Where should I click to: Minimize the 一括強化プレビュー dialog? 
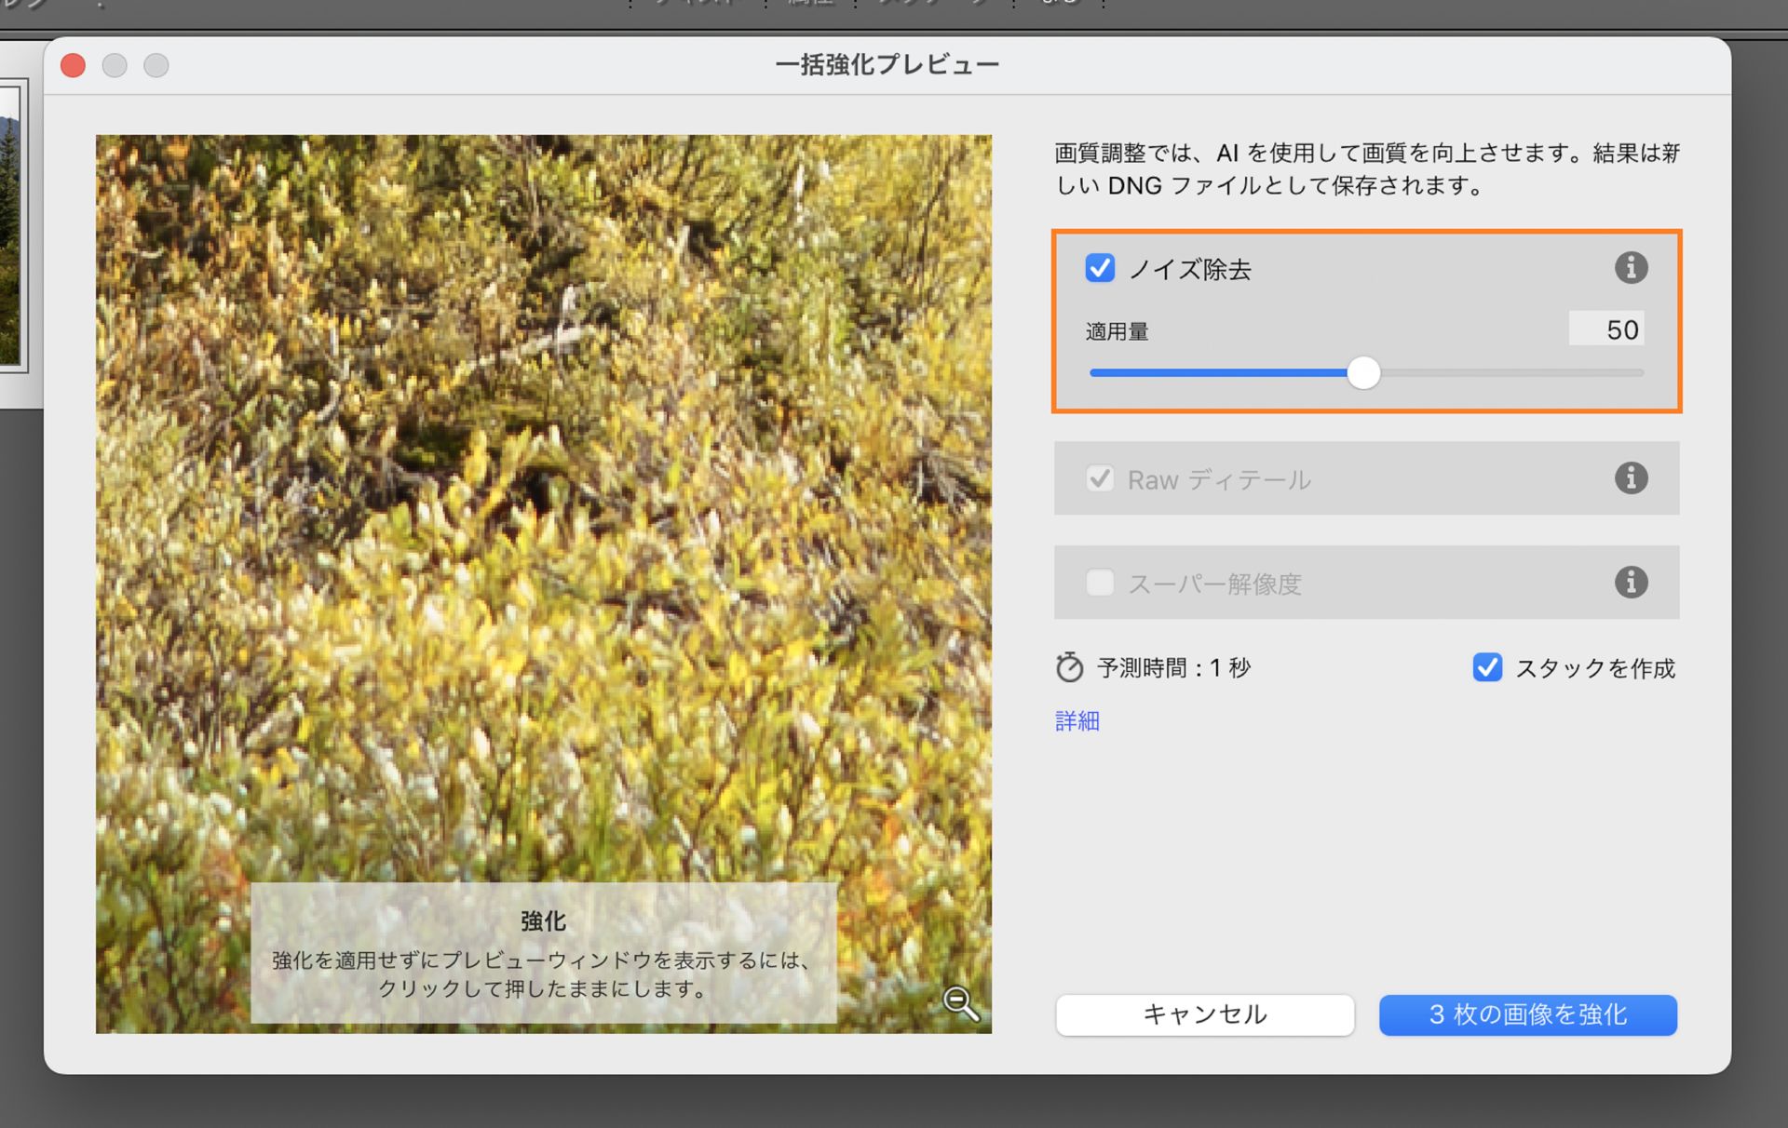[x=115, y=65]
